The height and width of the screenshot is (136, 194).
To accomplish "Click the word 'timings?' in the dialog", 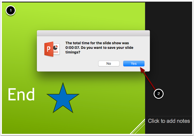I will pyautogui.click(x=73, y=52).
